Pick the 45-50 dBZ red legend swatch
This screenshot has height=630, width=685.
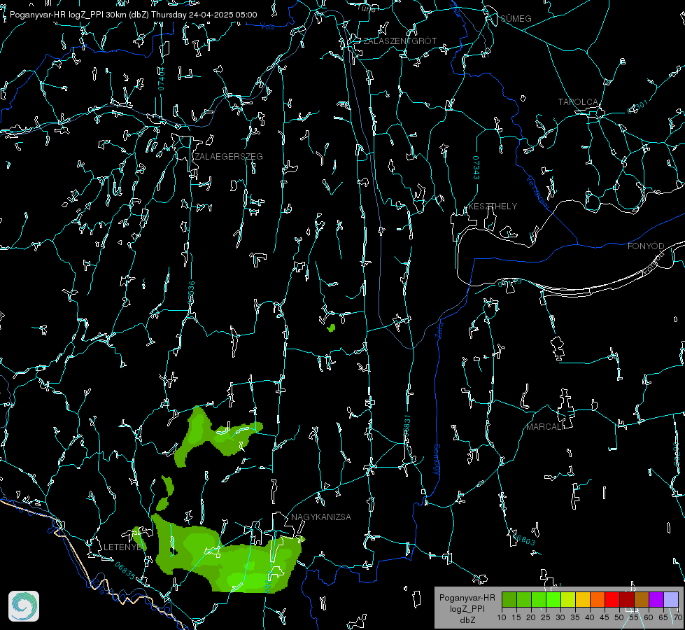click(x=612, y=599)
